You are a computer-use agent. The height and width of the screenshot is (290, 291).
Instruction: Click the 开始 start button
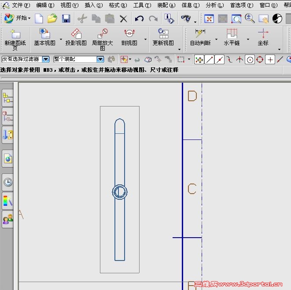tap(18, 18)
